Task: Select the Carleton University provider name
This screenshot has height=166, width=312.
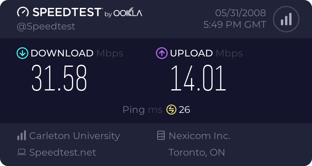Action: pyautogui.click(x=74, y=136)
